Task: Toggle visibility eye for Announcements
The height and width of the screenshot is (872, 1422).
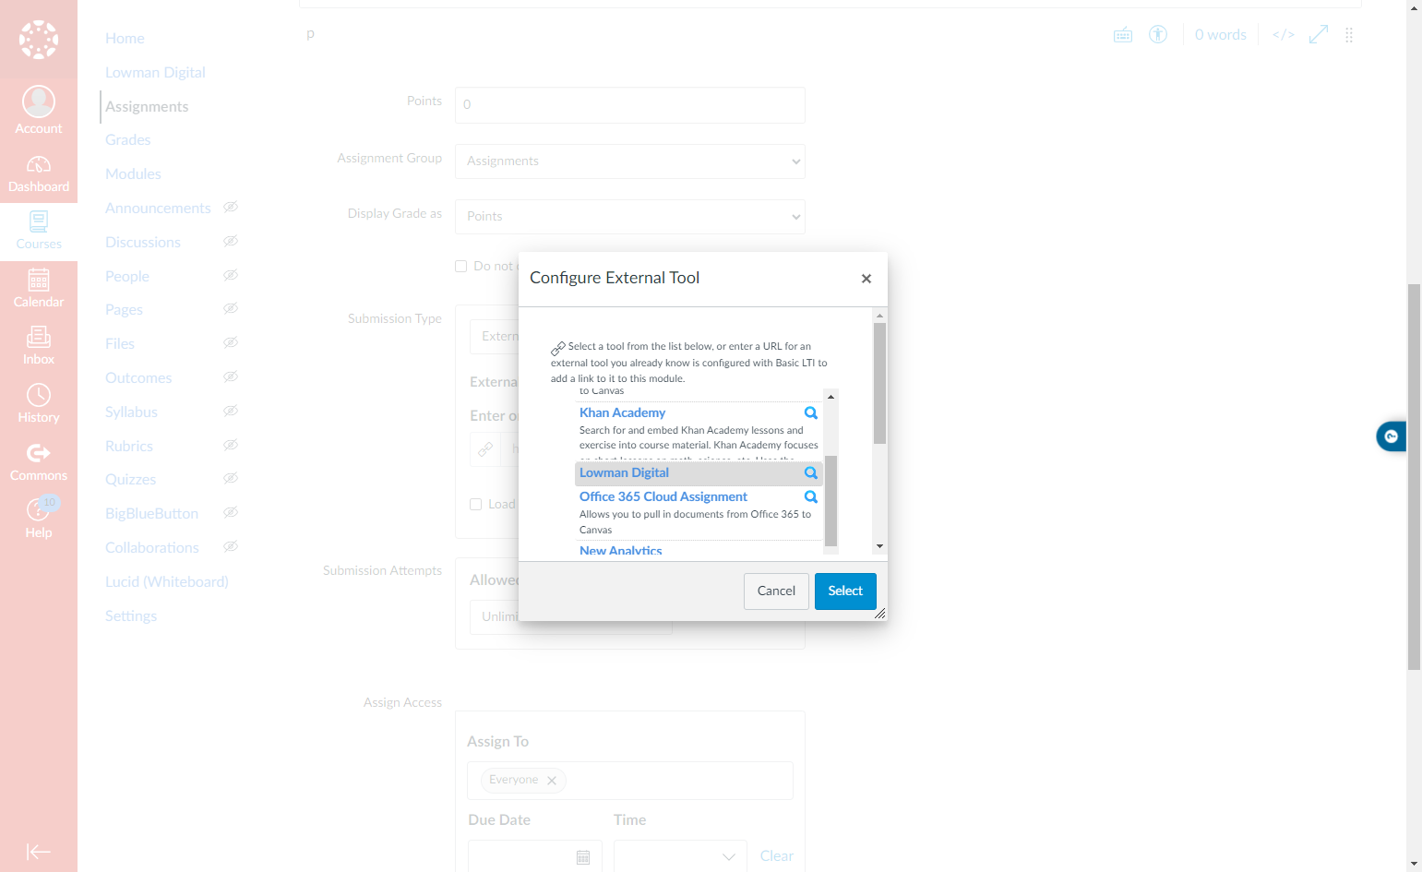Action: click(231, 208)
